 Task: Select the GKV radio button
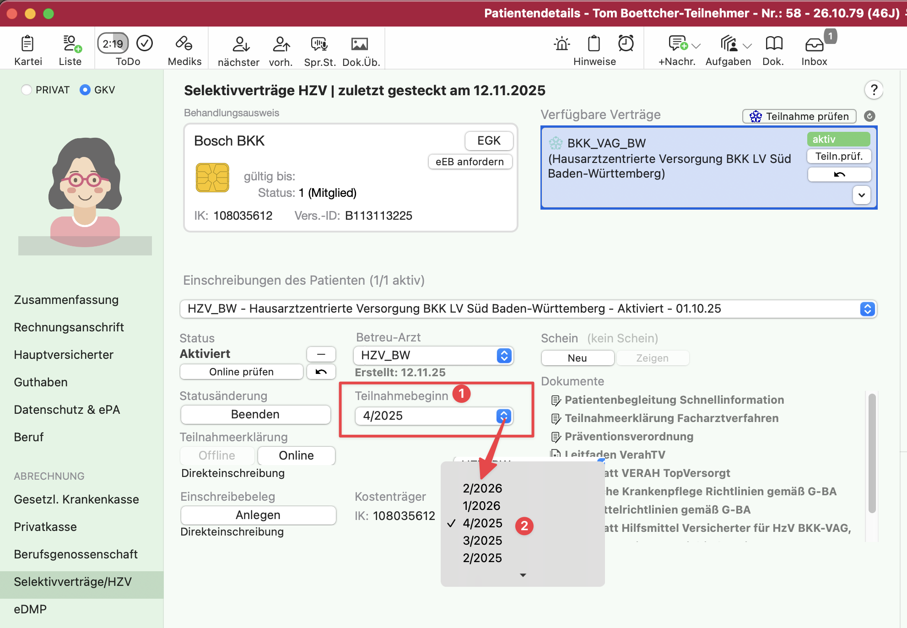point(85,90)
